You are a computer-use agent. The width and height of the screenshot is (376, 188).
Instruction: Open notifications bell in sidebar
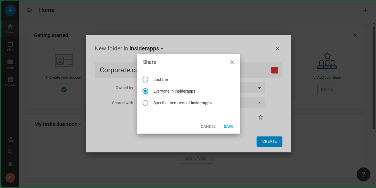pyautogui.click(x=10, y=164)
